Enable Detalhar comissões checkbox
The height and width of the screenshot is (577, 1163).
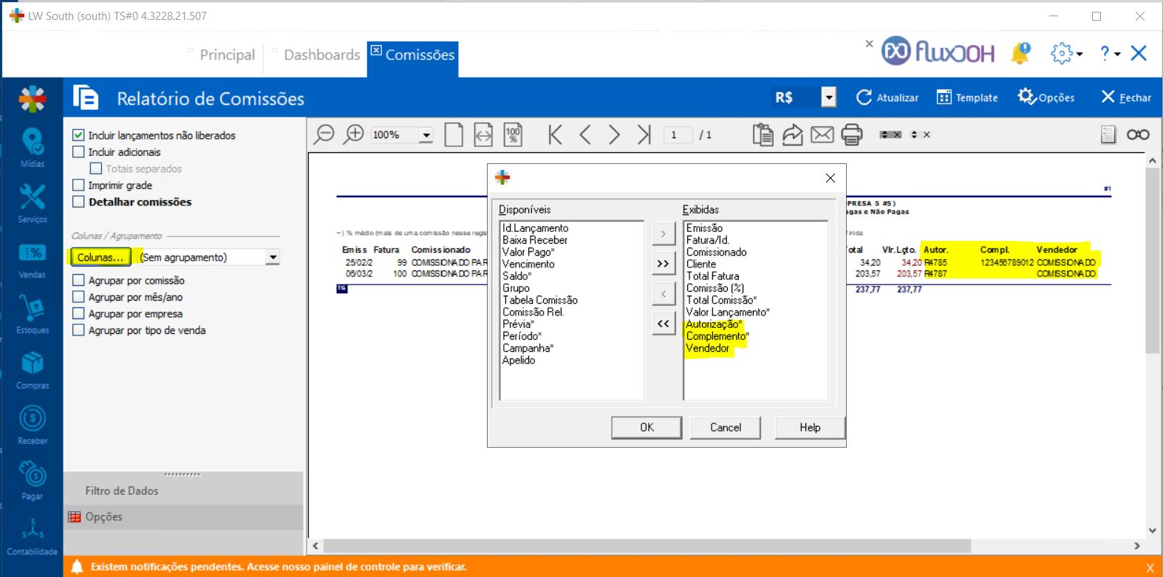(x=78, y=202)
